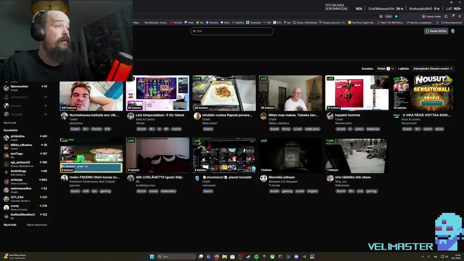Click the juponen avatar on Pokemon stream card
Image resolution: width=464 pixels, height=261 pixels.
point(64,178)
